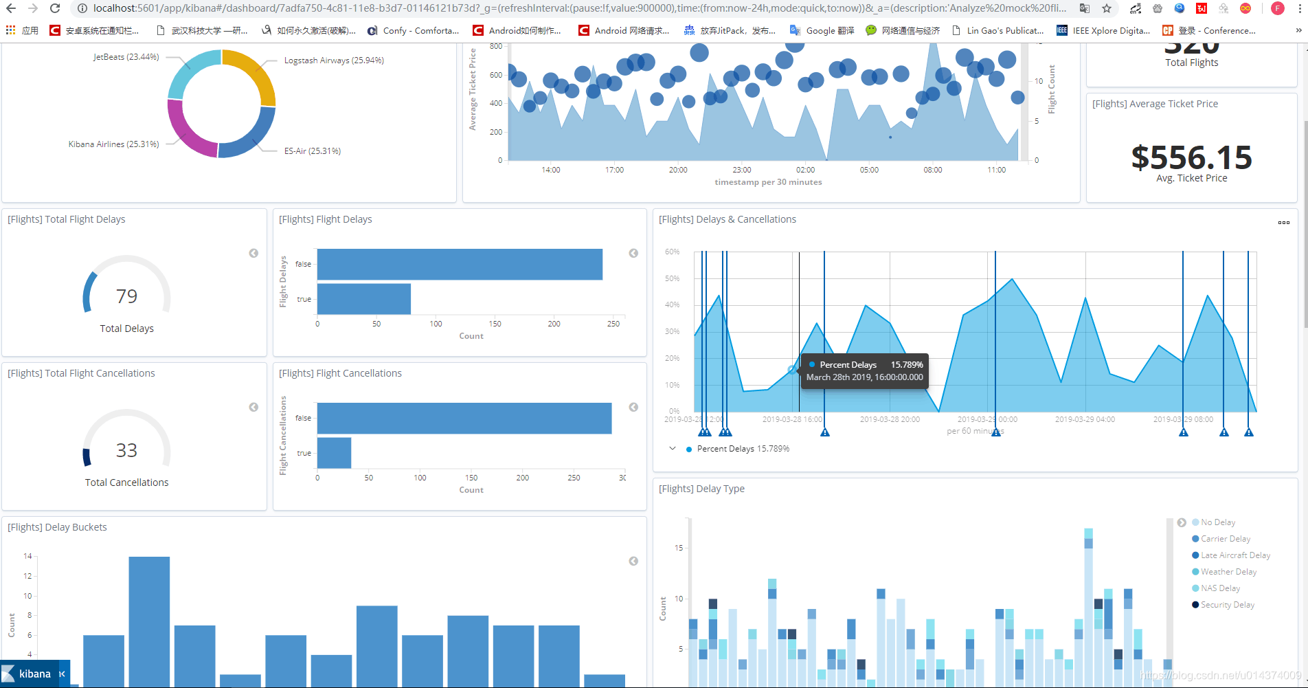This screenshot has width=1308, height=688.
Task: View site information icon in address bar
Action: 82,8
